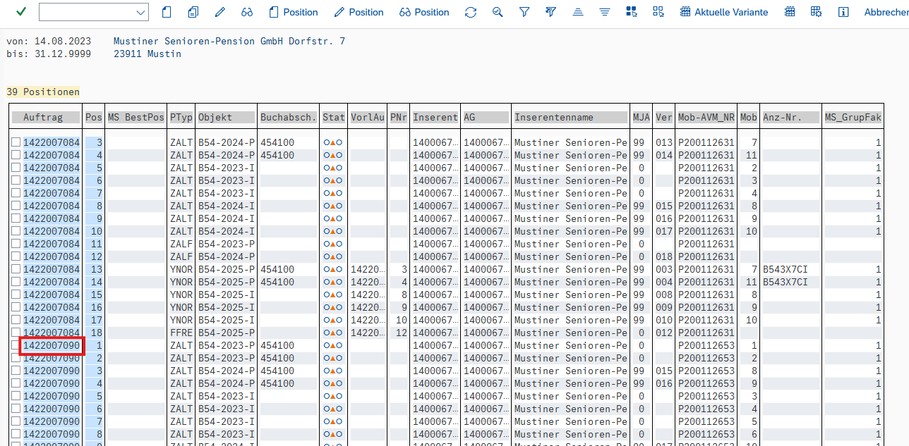
Task: Set a filter with the funnel icon
Action: point(524,12)
